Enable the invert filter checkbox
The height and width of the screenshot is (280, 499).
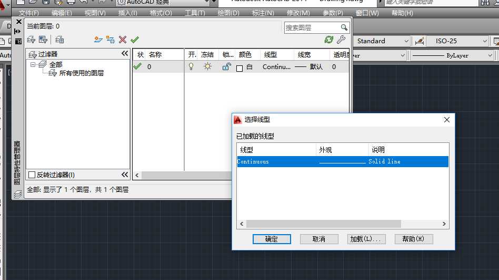[x=32, y=175]
